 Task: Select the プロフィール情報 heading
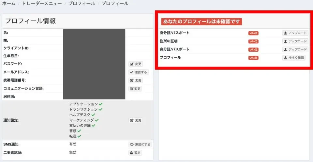coord(31,21)
